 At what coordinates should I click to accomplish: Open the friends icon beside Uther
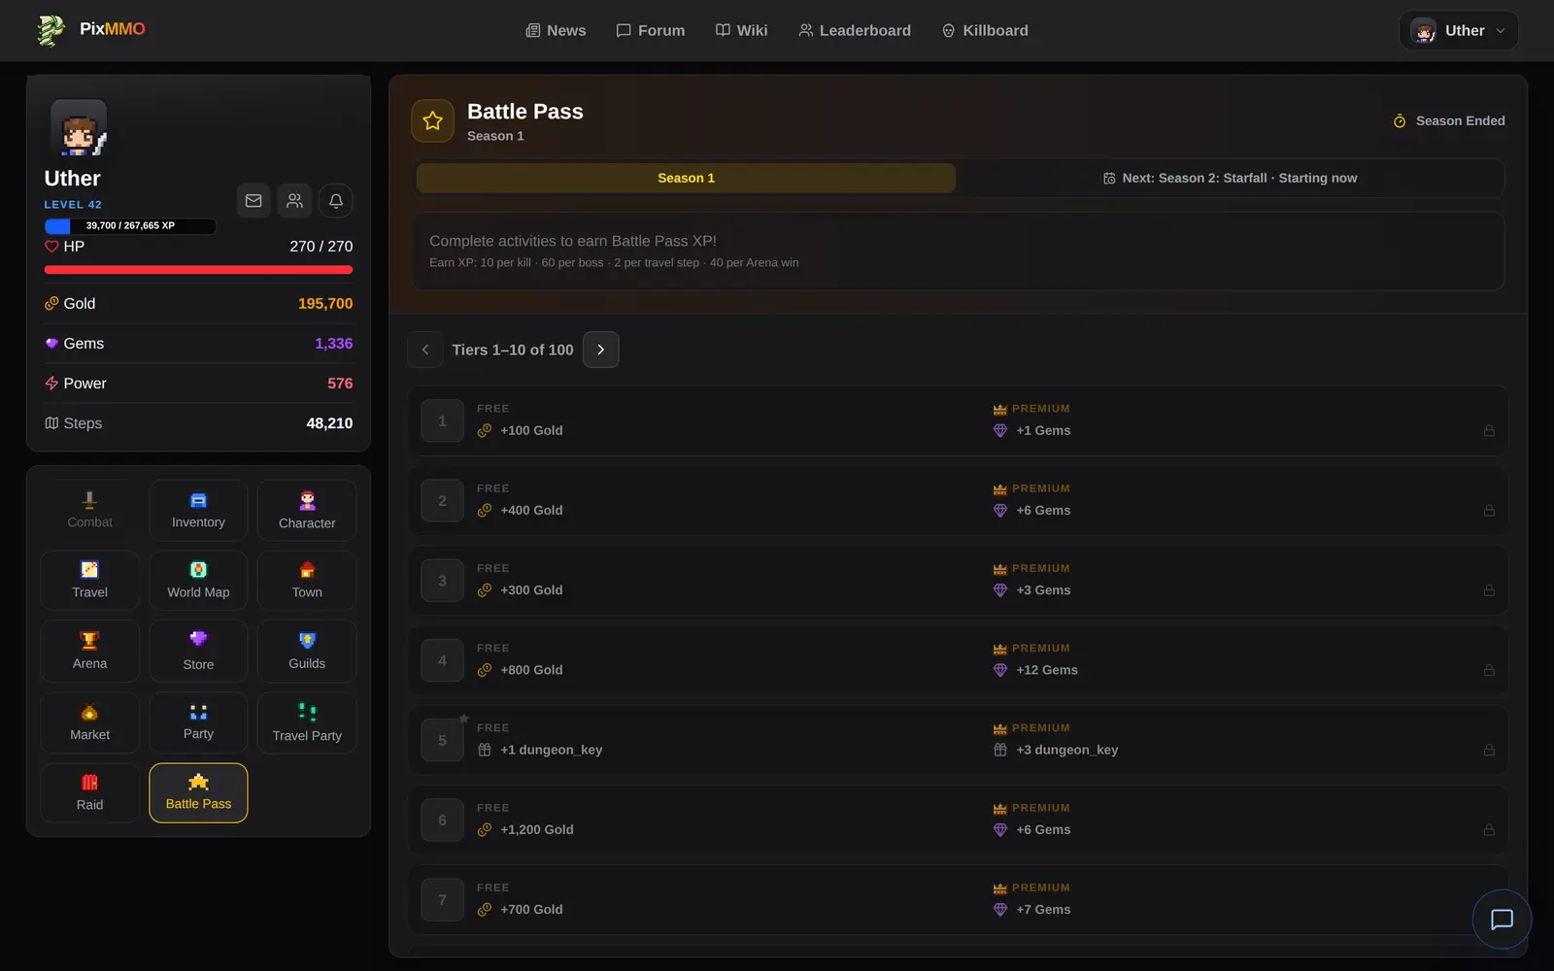(x=294, y=201)
